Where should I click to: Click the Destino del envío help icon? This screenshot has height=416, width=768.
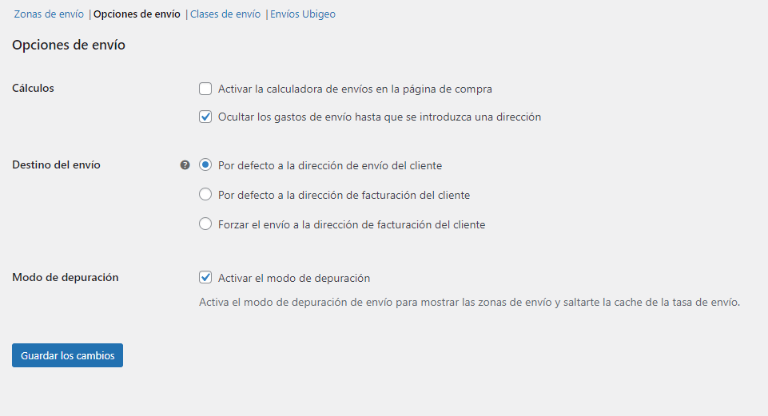[185, 165]
